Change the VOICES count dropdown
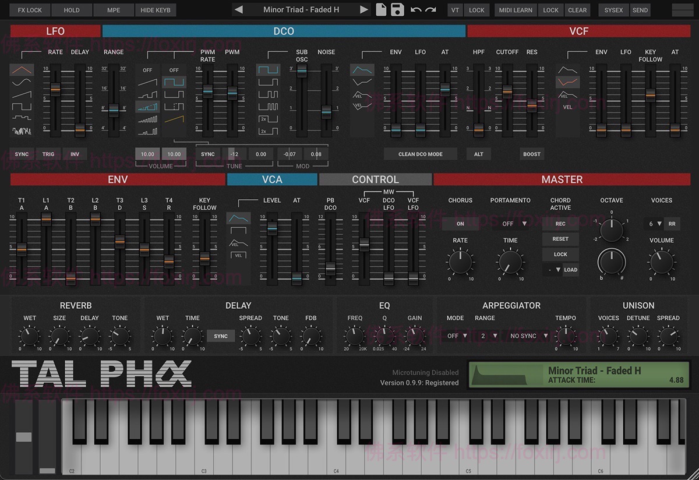The height and width of the screenshot is (480, 699). pos(652,223)
